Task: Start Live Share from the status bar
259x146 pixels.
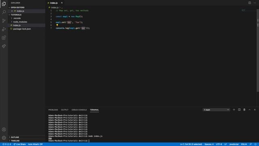Action: [19, 144]
